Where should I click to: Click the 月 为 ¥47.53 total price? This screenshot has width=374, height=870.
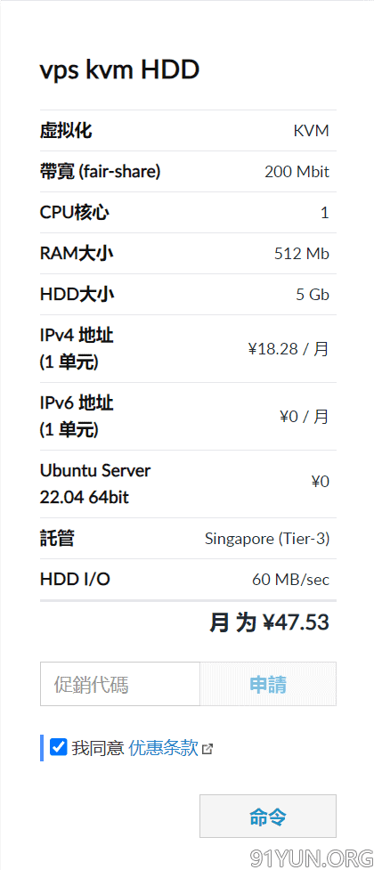tap(269, 622)
